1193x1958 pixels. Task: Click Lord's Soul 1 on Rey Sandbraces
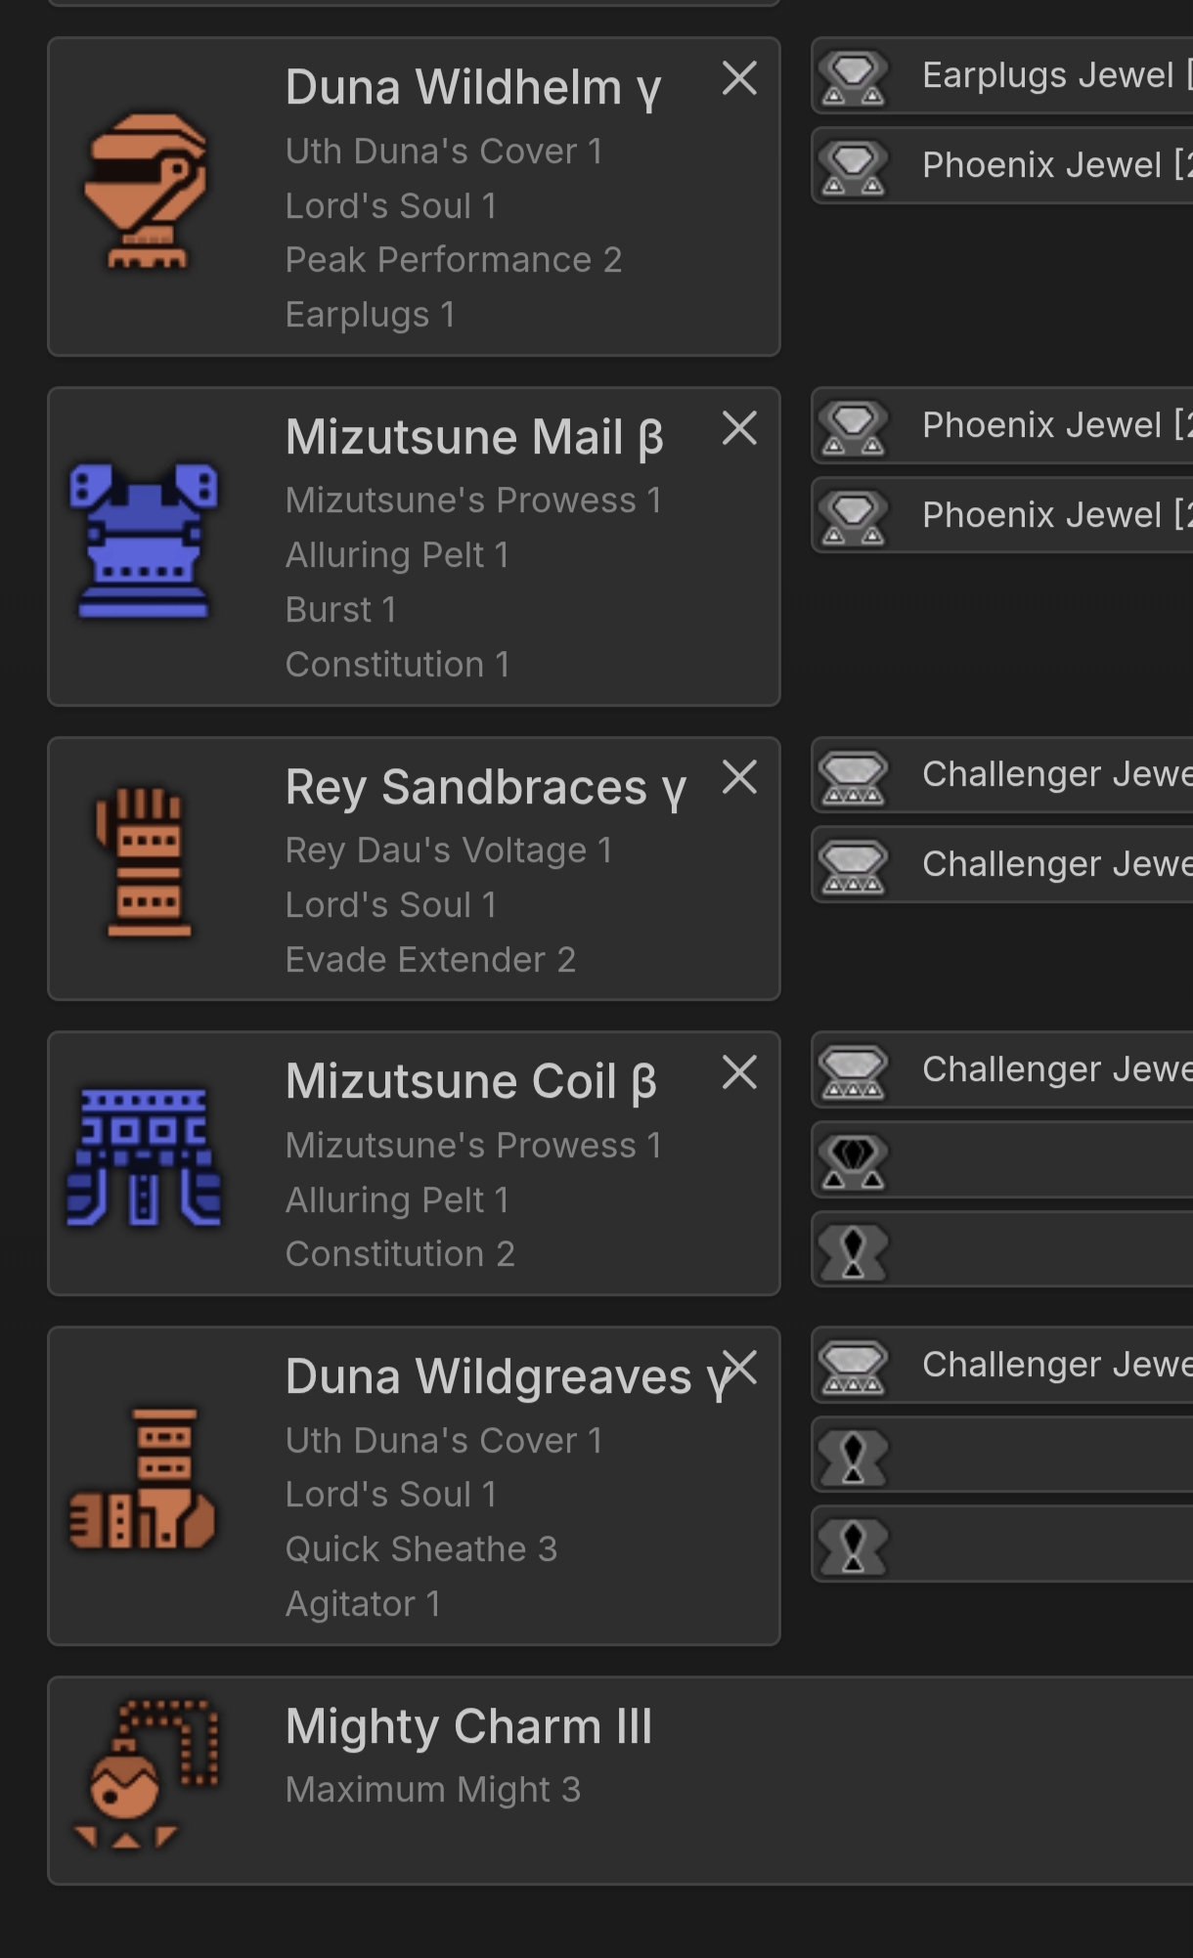tap(391, 905)
